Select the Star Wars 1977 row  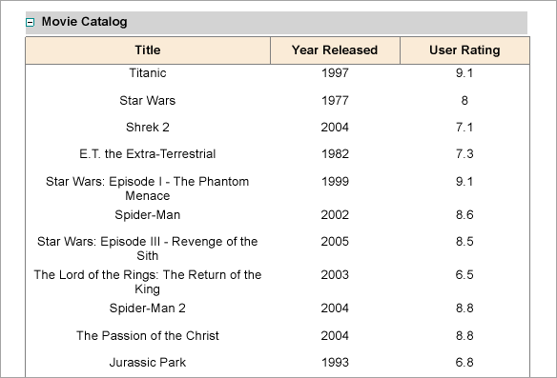coord(278,100)
